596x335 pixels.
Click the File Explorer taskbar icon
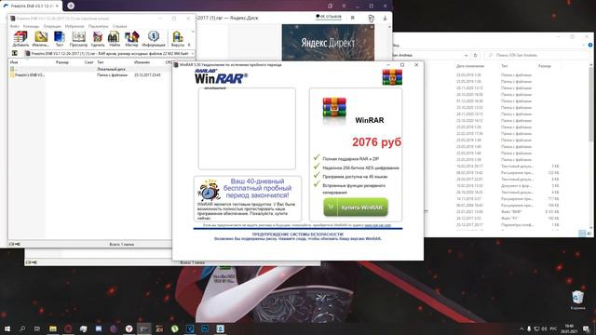(x=53, y=328)
